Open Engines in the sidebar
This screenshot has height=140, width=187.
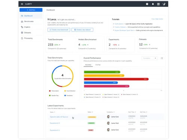click(x=31, y=27)
